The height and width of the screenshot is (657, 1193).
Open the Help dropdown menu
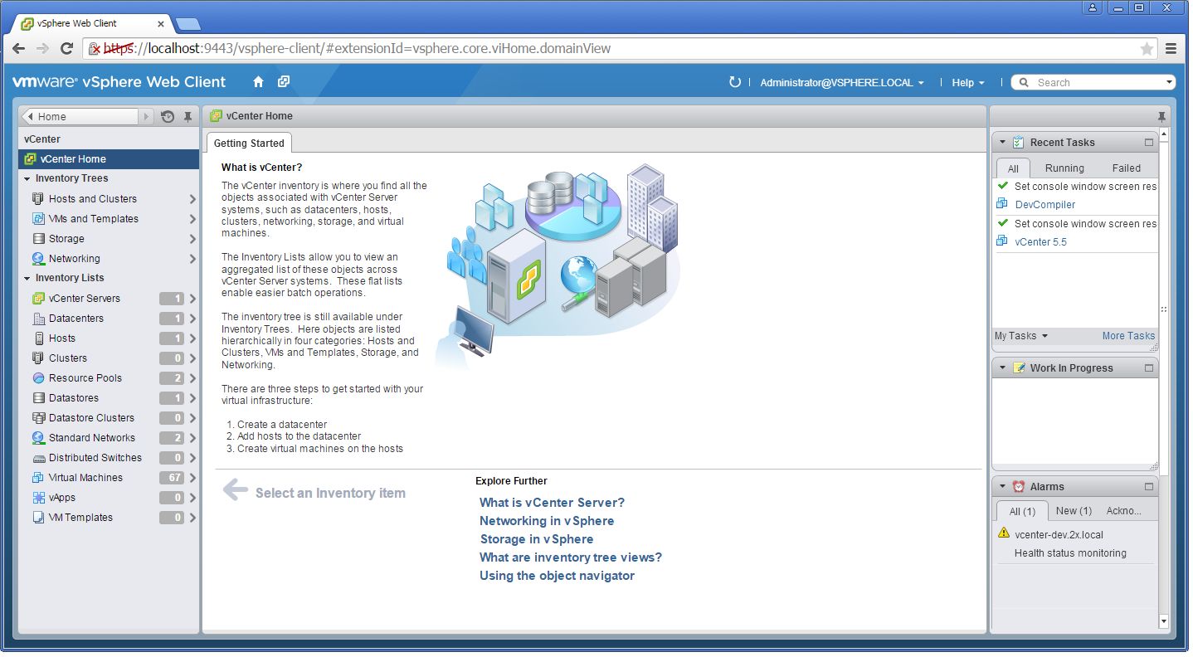click(967, 83)
